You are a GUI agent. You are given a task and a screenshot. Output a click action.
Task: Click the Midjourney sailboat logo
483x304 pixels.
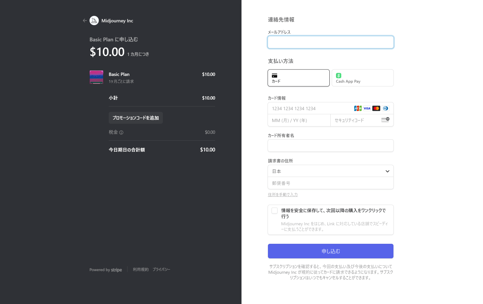(x=94, y=21)
